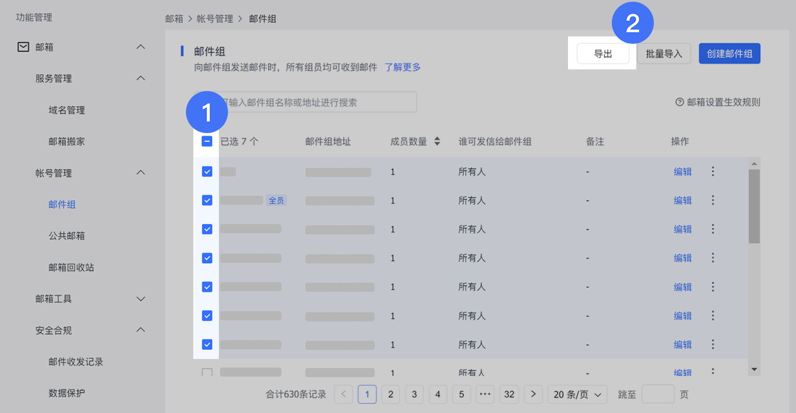
Task: Open more options for the 全员 row
Action: coord(713,200)
